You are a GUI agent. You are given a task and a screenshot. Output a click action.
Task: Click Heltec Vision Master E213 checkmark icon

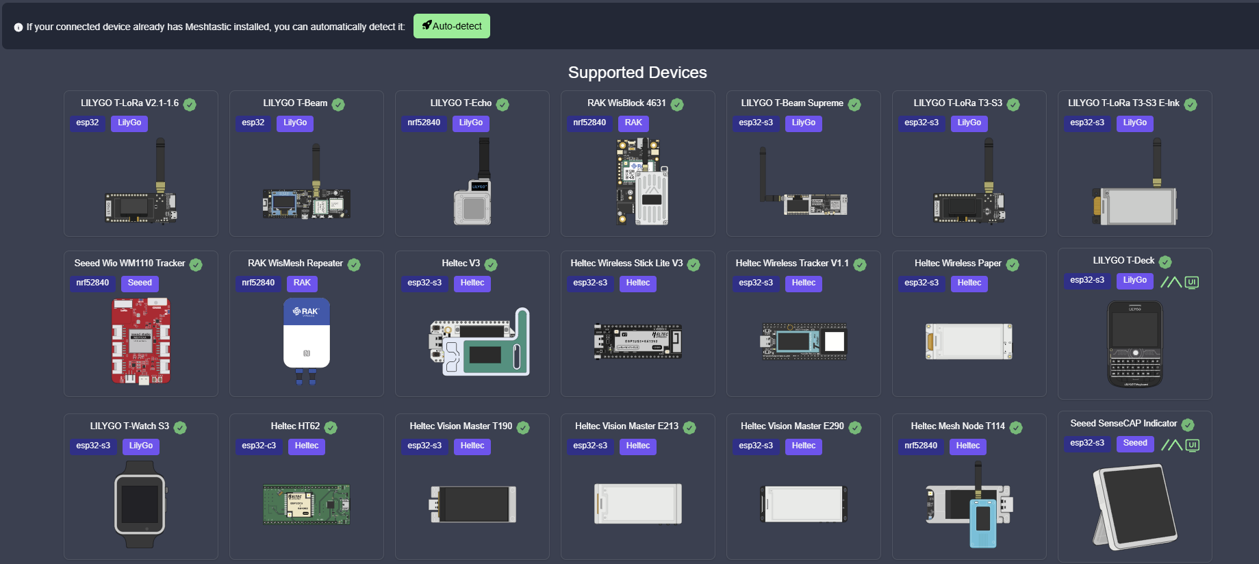[689, 428]
